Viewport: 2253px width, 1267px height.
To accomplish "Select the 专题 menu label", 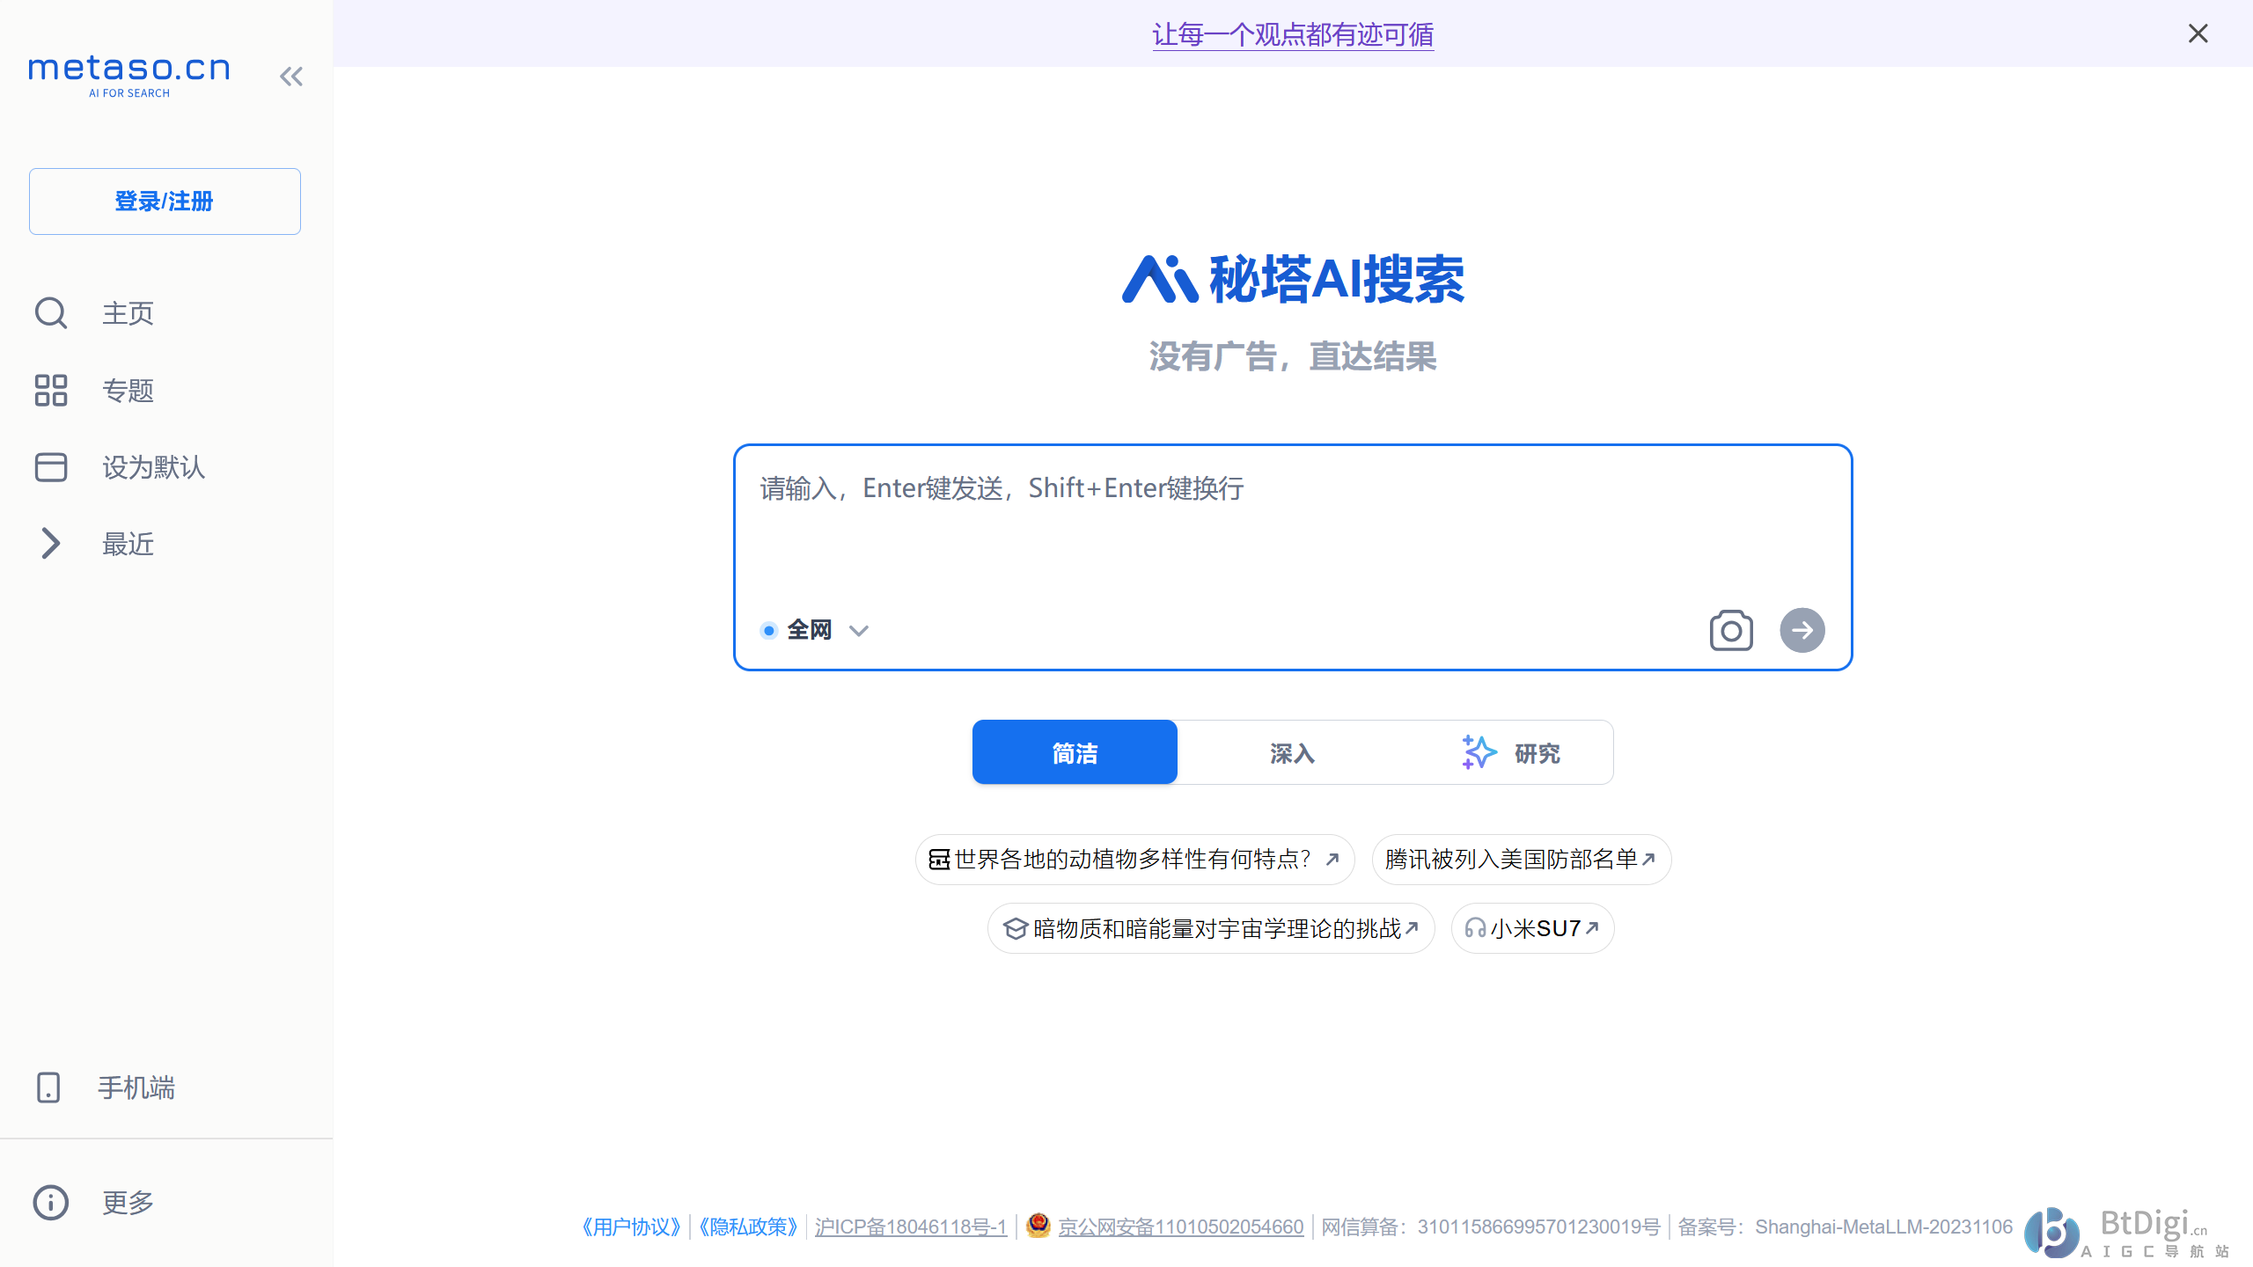I will click(x=128, y=391).
